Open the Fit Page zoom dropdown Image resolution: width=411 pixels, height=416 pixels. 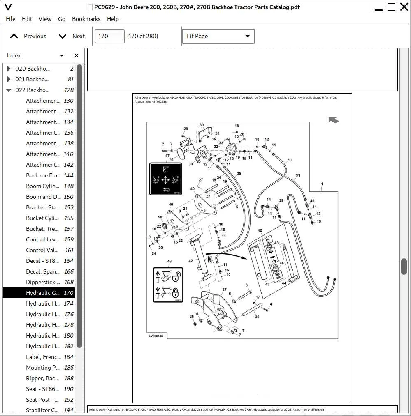point(218,36)
